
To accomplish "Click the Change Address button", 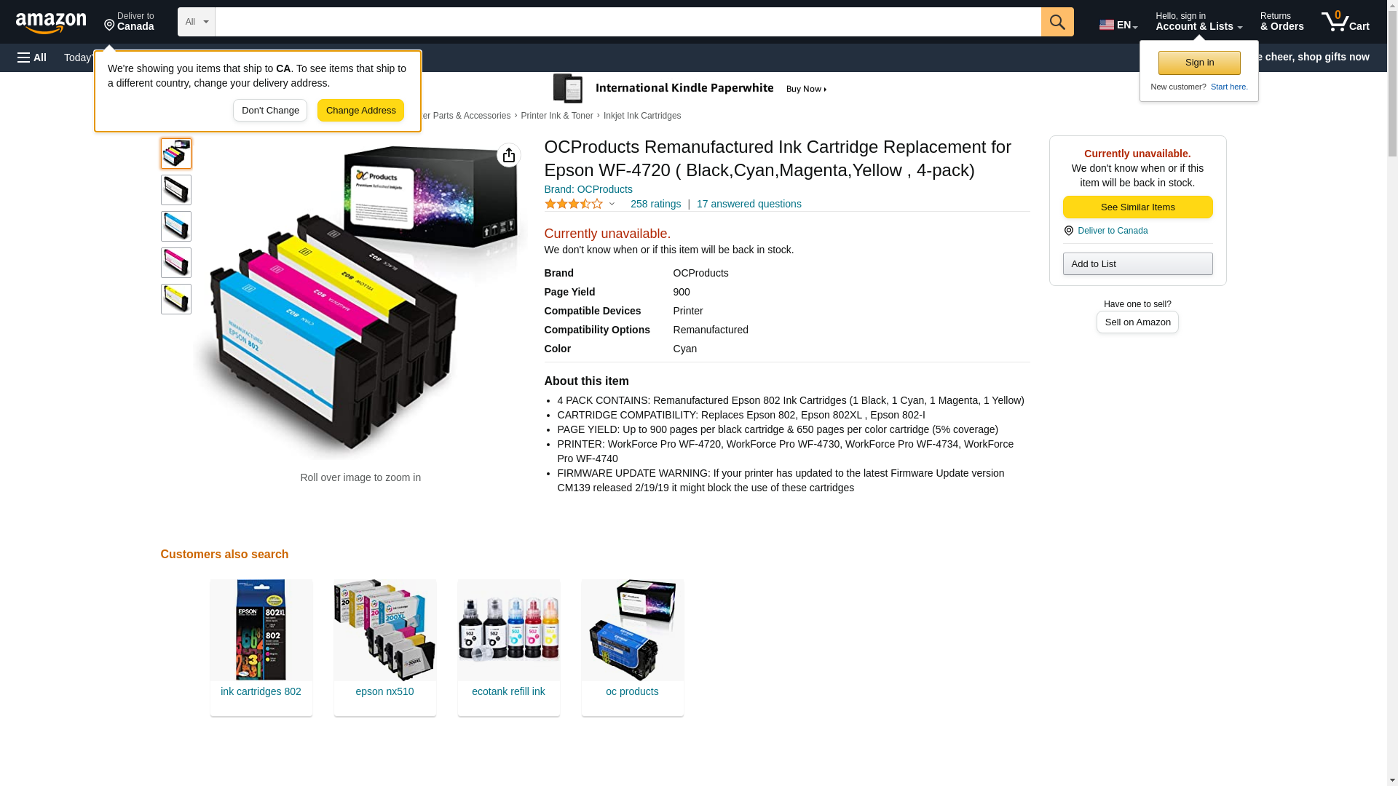I will pyautogui.click(x=360, y=111).
